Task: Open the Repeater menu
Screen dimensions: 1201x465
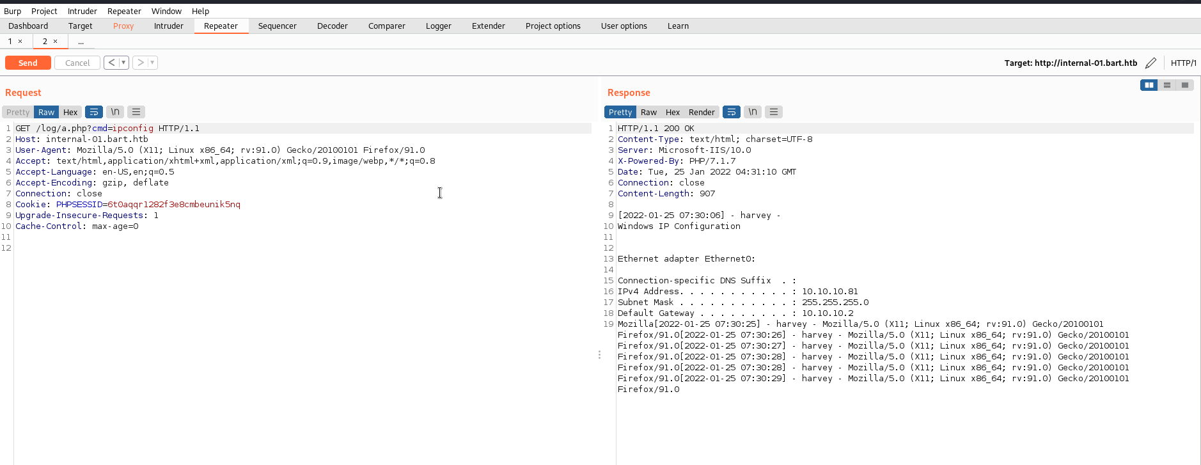Action: coord(124,11)
